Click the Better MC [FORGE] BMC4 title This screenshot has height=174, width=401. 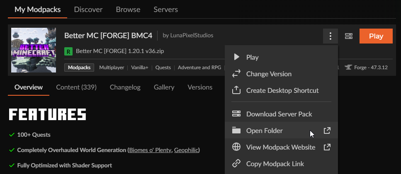pos(108,36)
